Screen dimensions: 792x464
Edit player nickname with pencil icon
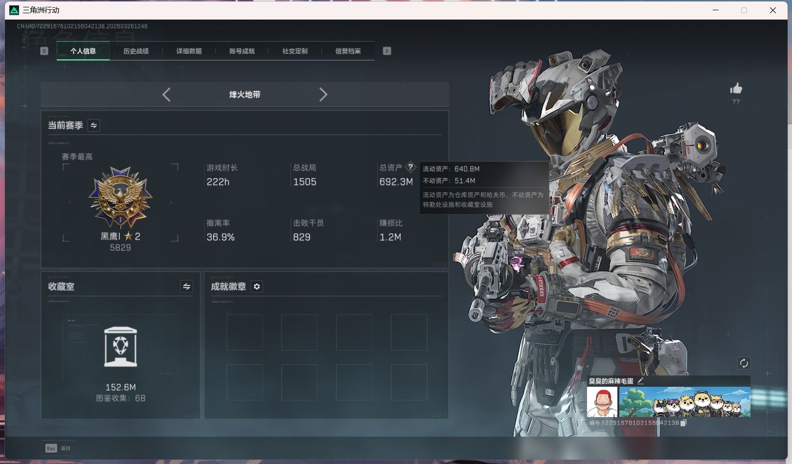pos(641,381)
